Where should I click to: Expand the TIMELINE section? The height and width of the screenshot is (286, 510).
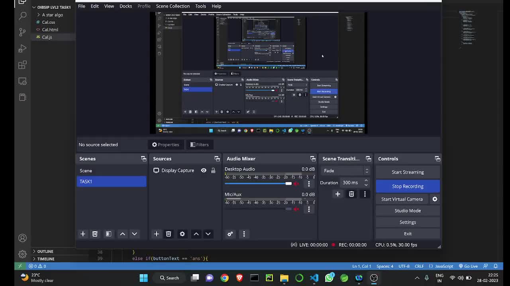(46, 259)
